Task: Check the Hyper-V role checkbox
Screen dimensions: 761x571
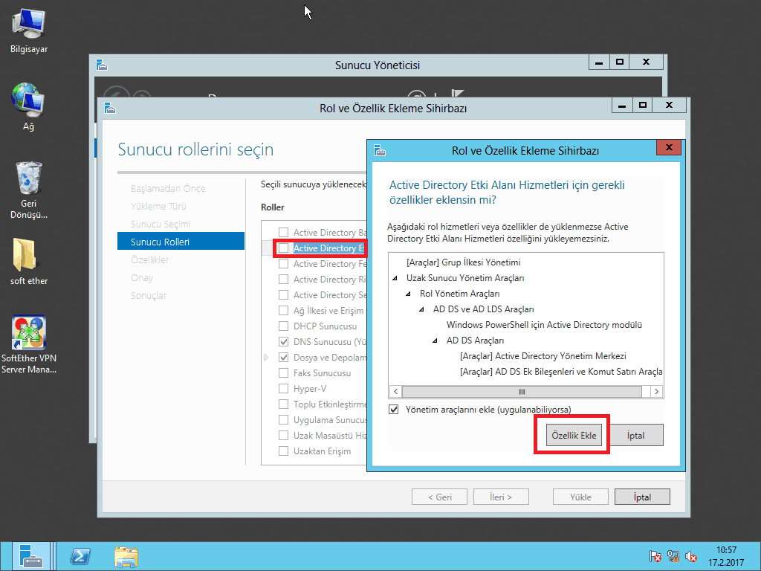Action: (x=283, y=389)
